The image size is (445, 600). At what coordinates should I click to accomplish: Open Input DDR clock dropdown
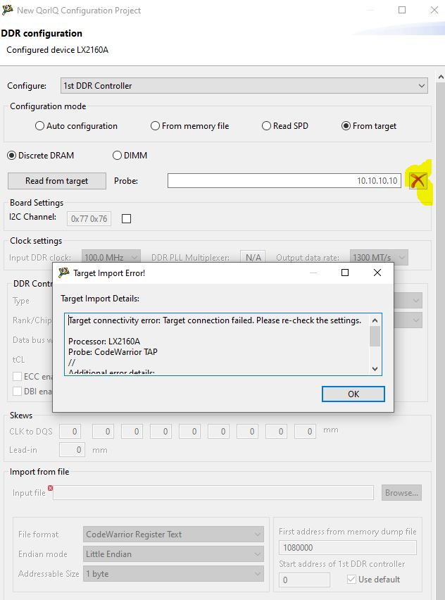pyautogui.click(x=111, y=258)
